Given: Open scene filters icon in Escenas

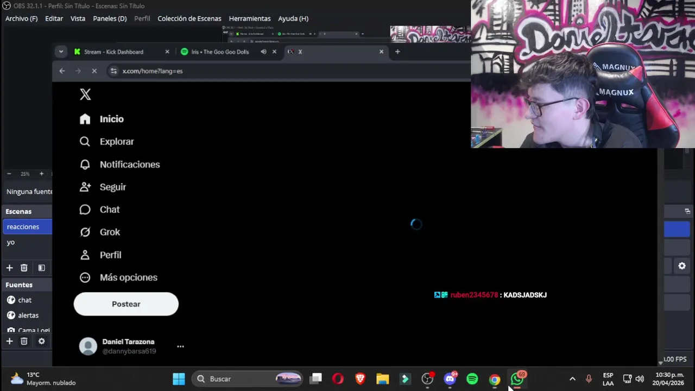Looking at the screenshot, I should point(41,268).
